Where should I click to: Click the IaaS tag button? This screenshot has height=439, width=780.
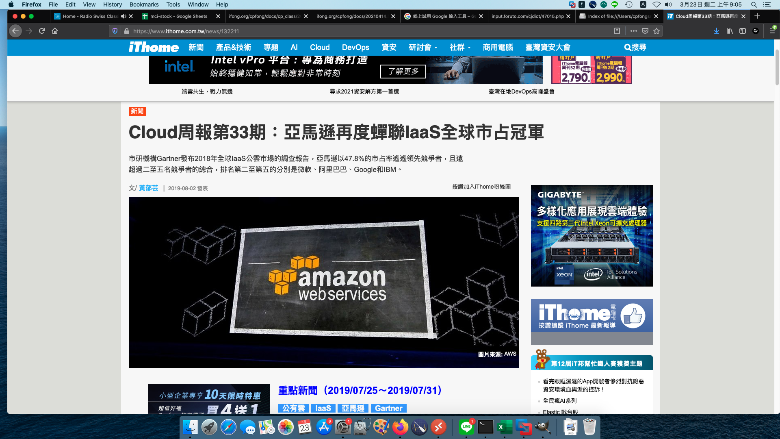323,408
